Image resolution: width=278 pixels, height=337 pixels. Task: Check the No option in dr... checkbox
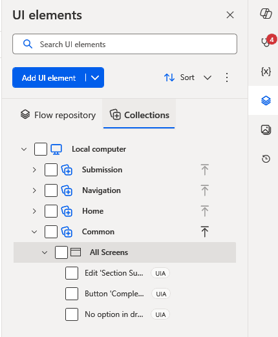click(72, 314)
